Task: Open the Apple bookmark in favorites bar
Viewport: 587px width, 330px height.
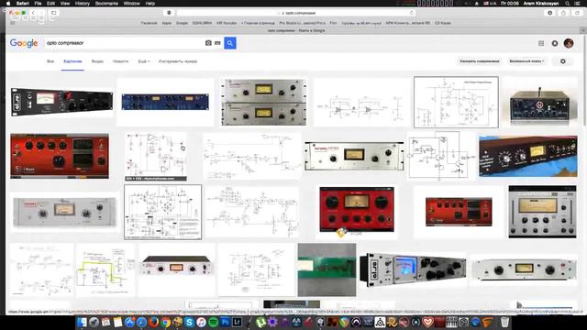Action: (167, 23)
